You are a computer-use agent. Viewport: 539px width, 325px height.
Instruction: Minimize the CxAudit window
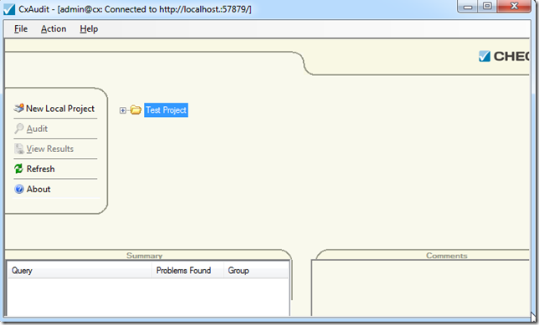click(x=468, y=6)
